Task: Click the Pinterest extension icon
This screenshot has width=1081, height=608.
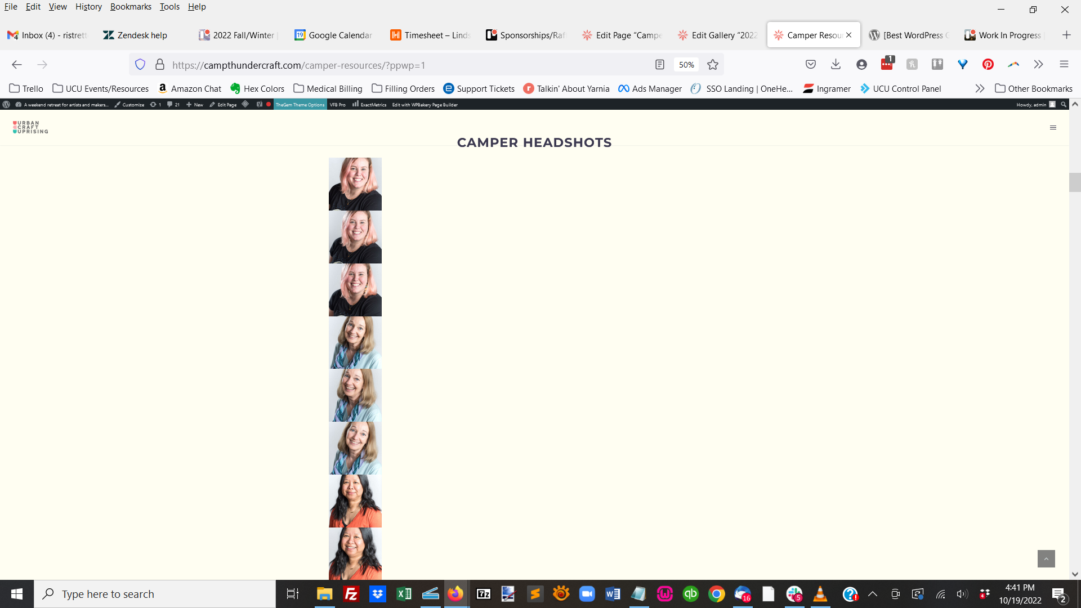Action: click(988, 64)
